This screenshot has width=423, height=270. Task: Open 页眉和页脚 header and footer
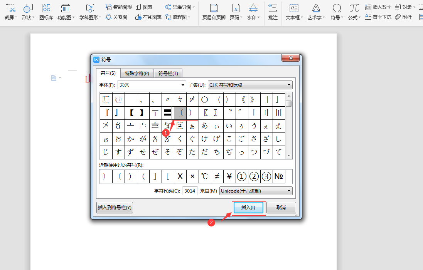(x=214, y=12)
